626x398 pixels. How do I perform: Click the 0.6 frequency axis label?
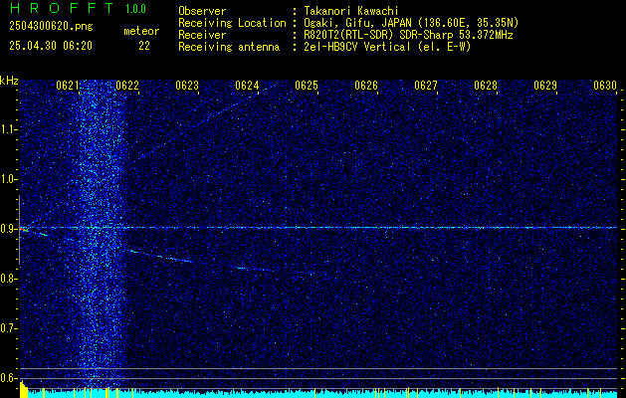[x=9, y=378]
